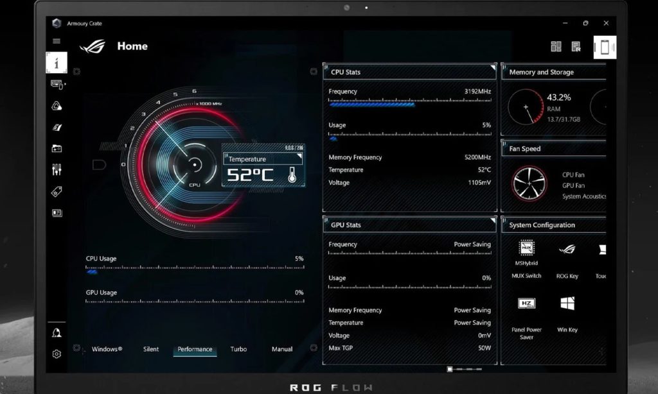Screen dimensions: 658x394
Task: Click the Home page heading
Action: coord(132,46)
